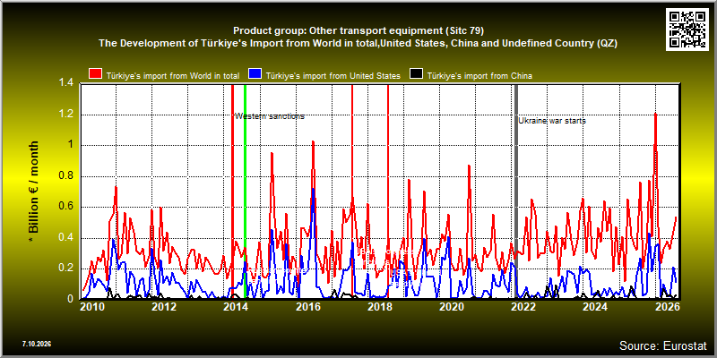
Task: Click the y-axis value 0.6
Action: click(66, 207)
